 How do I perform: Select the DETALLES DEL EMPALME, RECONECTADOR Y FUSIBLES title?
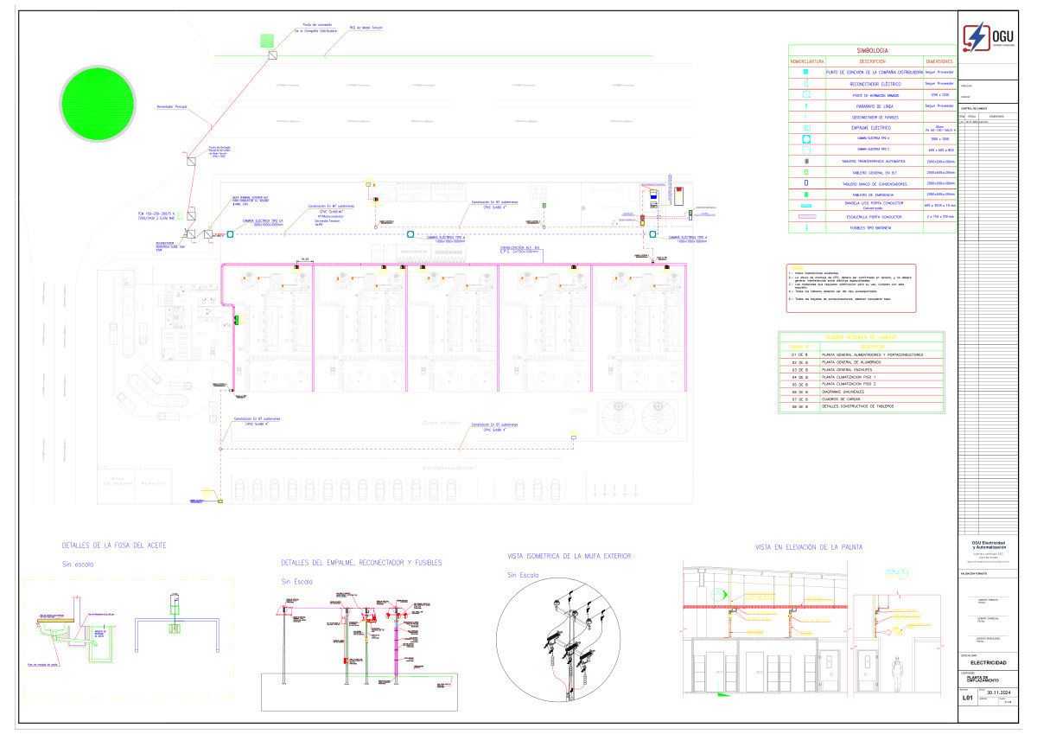pyautogui.click(x=362, y=563)
